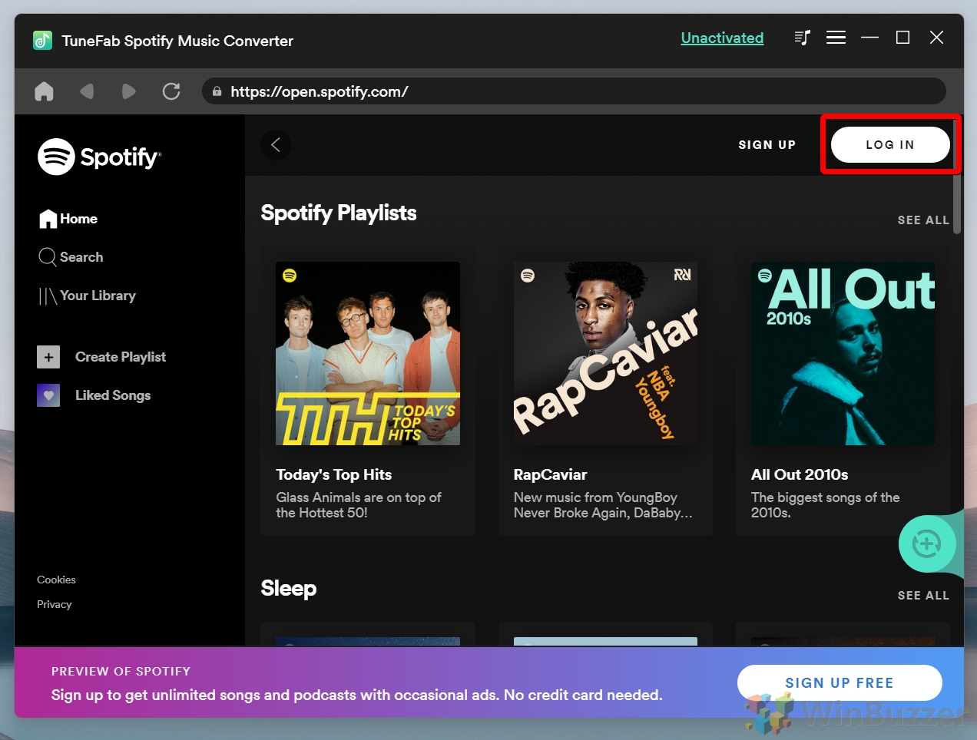Image resolution: width=977 pixels, height=740 pixels.
Task: See all Spotify Playlists
Action: pos(923,220)
